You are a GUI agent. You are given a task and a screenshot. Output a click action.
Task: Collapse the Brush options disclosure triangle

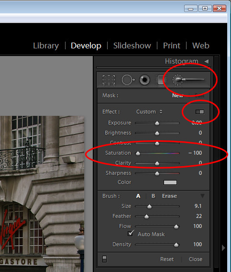(x=202, y=196)
